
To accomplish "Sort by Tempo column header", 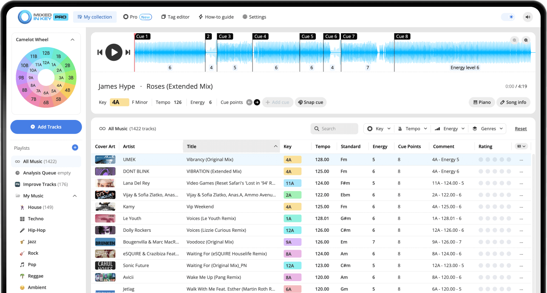I will point(323,146).
